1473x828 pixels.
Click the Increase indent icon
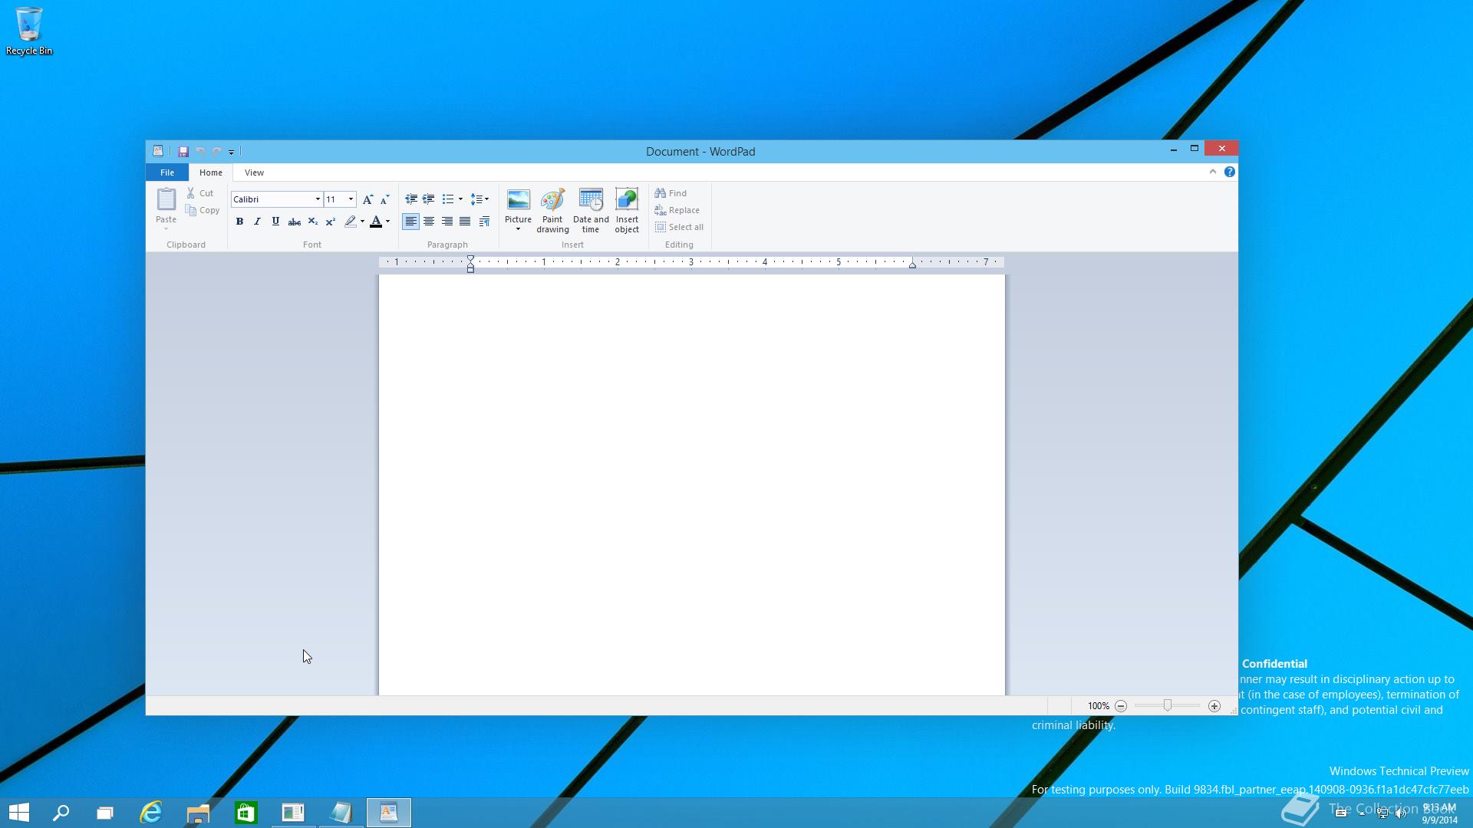(429, 199)
